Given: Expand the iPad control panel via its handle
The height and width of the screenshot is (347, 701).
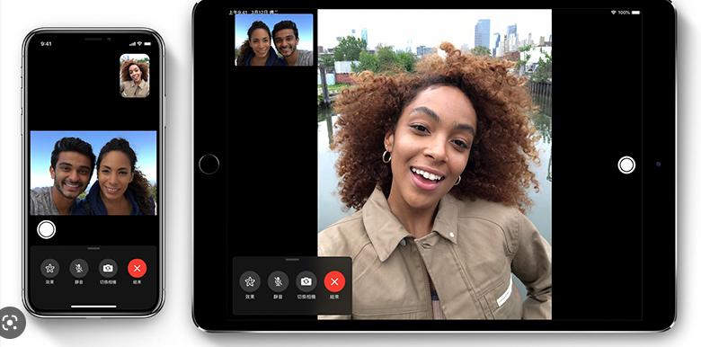Looking at the screenshot, I should (292, 260).
